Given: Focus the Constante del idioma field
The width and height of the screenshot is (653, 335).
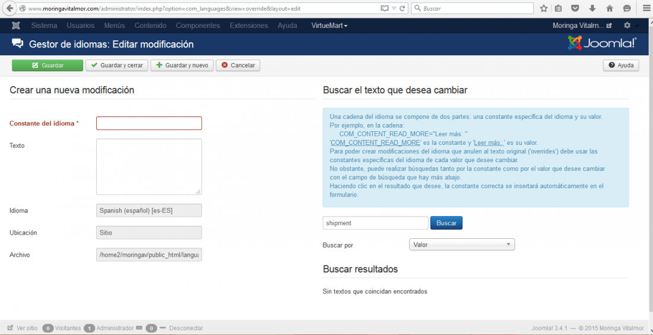Looking at the screenshot, I should coord(149,124).
